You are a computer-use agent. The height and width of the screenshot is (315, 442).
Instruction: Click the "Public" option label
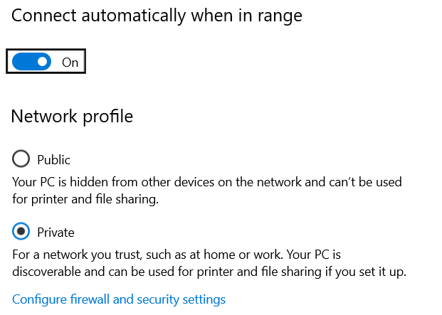(54, 159)
